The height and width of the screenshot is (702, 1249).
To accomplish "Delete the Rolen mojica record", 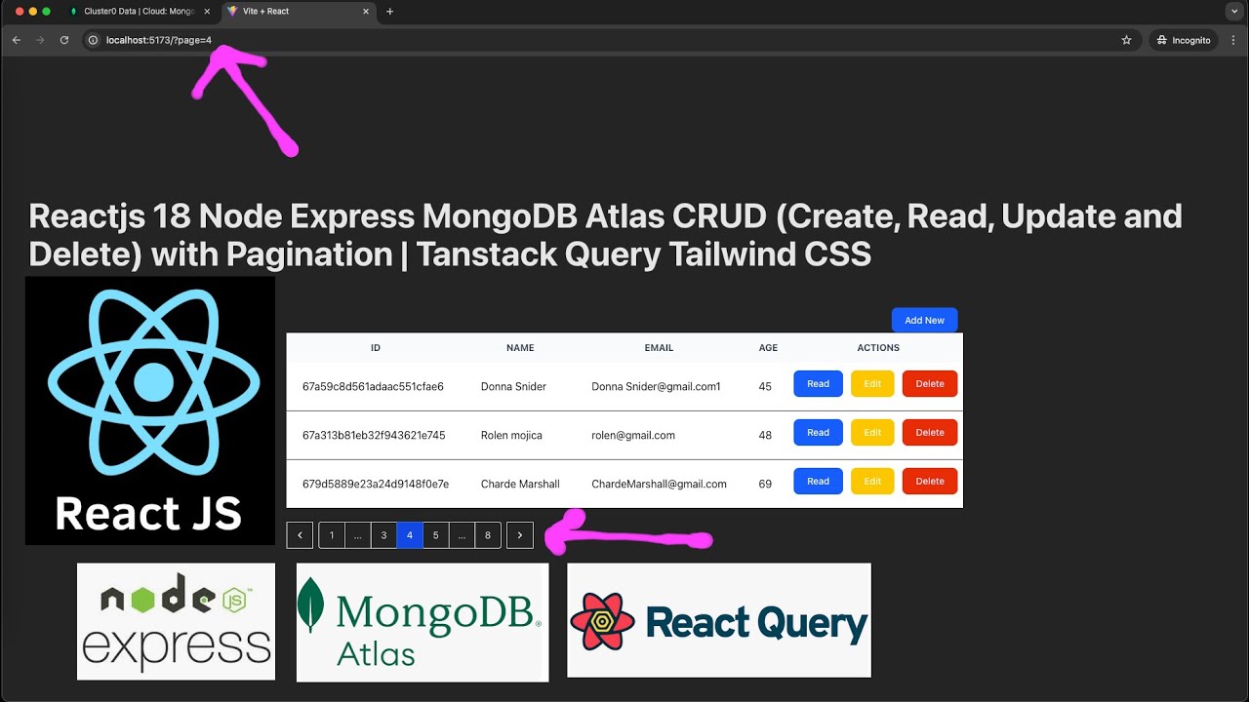I will [x=930, y=432].
